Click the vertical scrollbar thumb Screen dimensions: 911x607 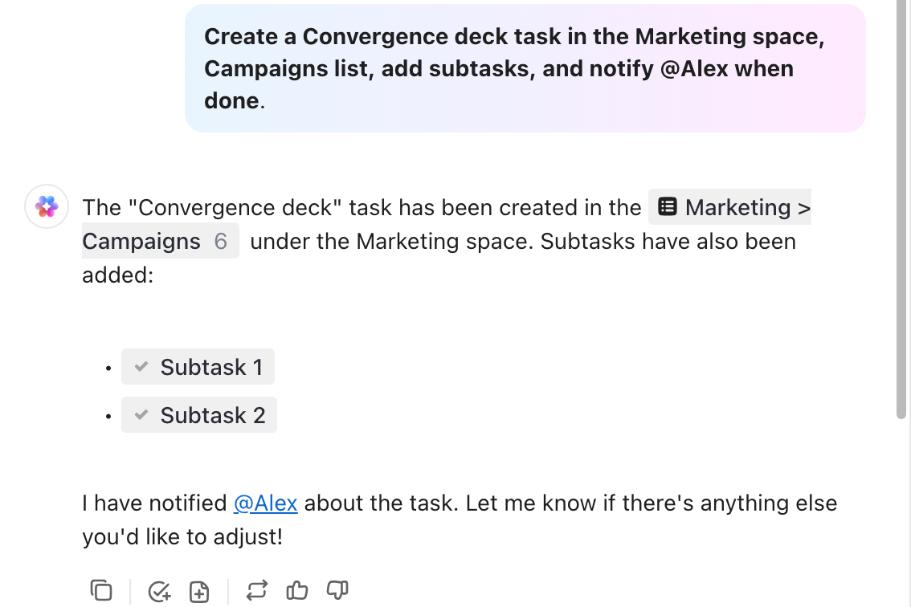(902, 209)
